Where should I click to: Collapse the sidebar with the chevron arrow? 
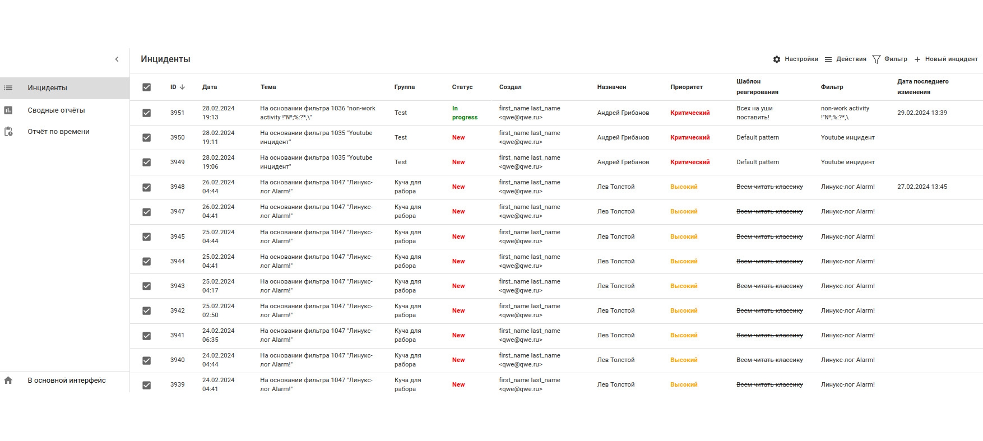coord(117,59)
